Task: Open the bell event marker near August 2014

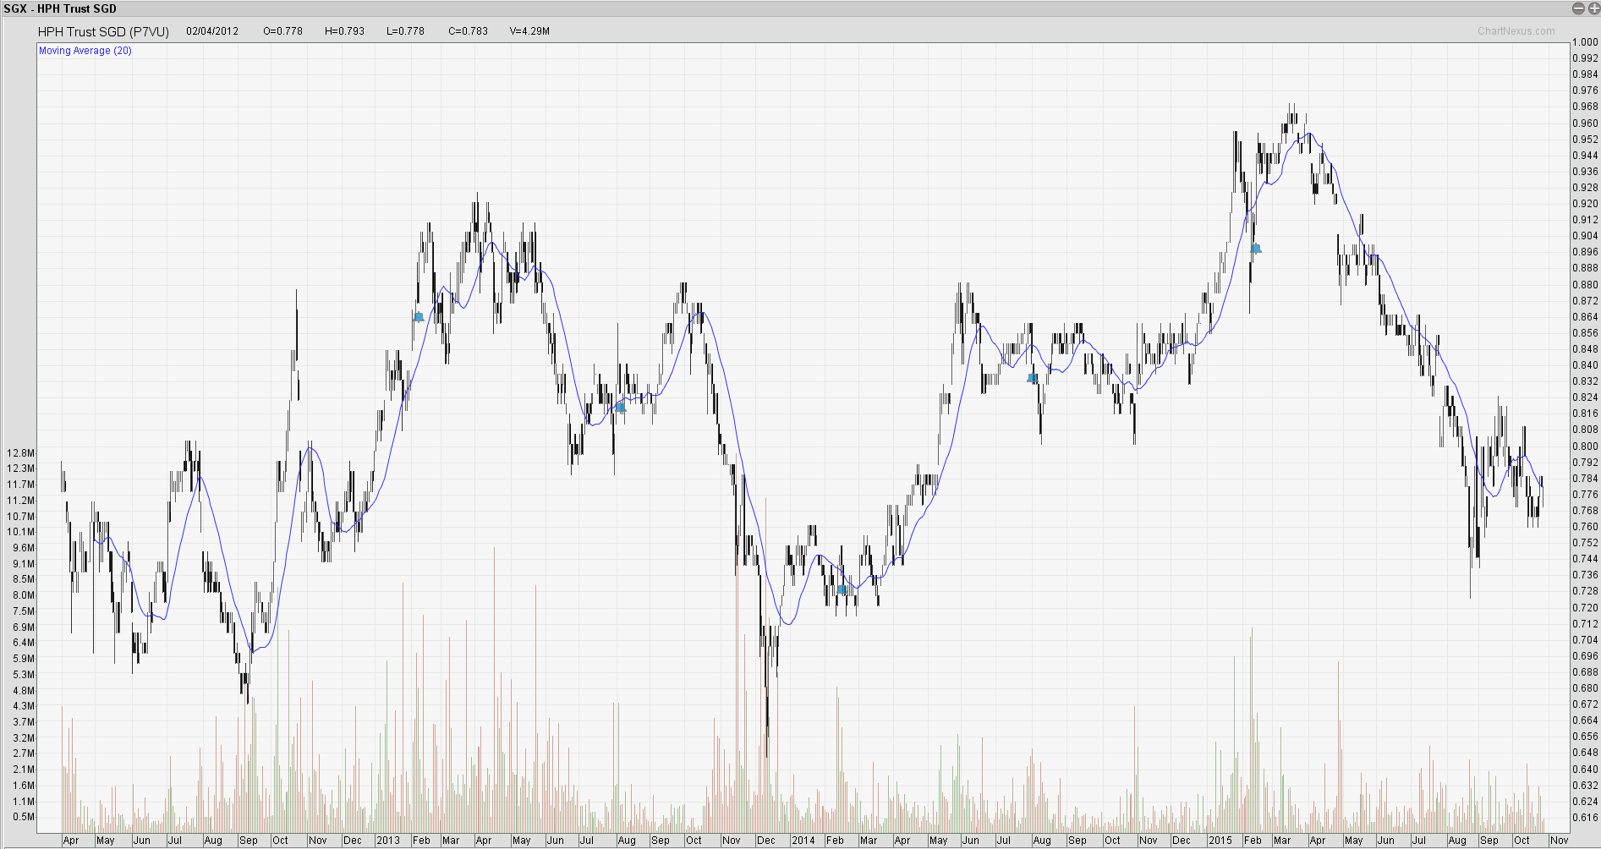Action: pyautogui.click(x=1033, y=378)
